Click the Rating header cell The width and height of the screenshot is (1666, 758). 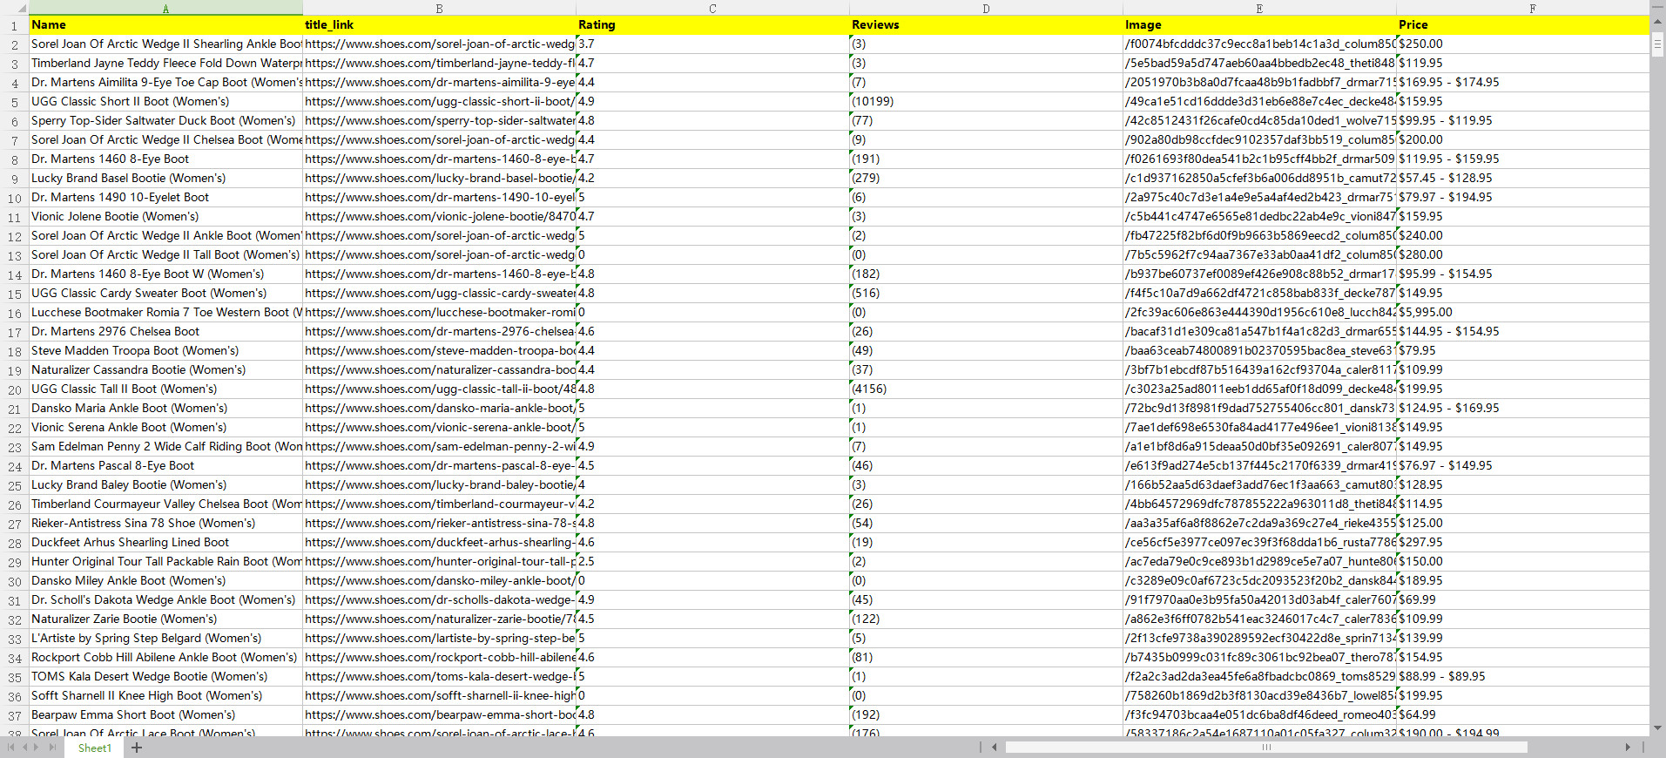[x=712, y=25]
